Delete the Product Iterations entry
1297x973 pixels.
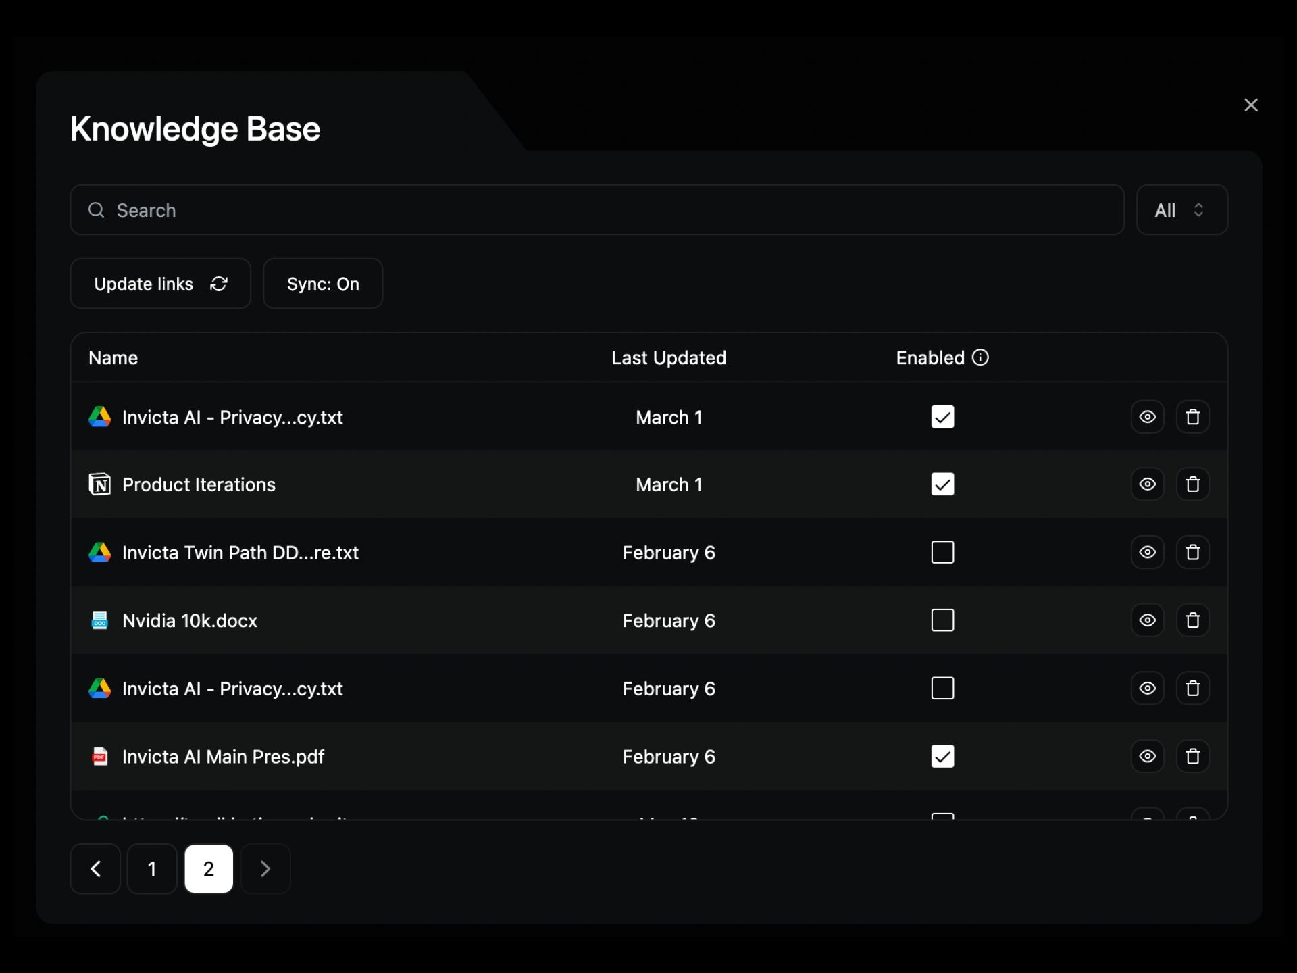pos(1192,484)
